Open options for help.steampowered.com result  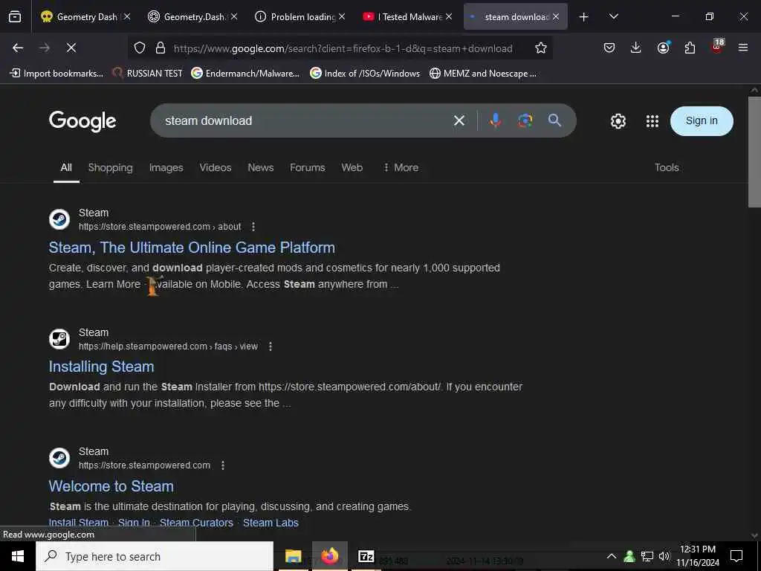click(x=271, y=346)
